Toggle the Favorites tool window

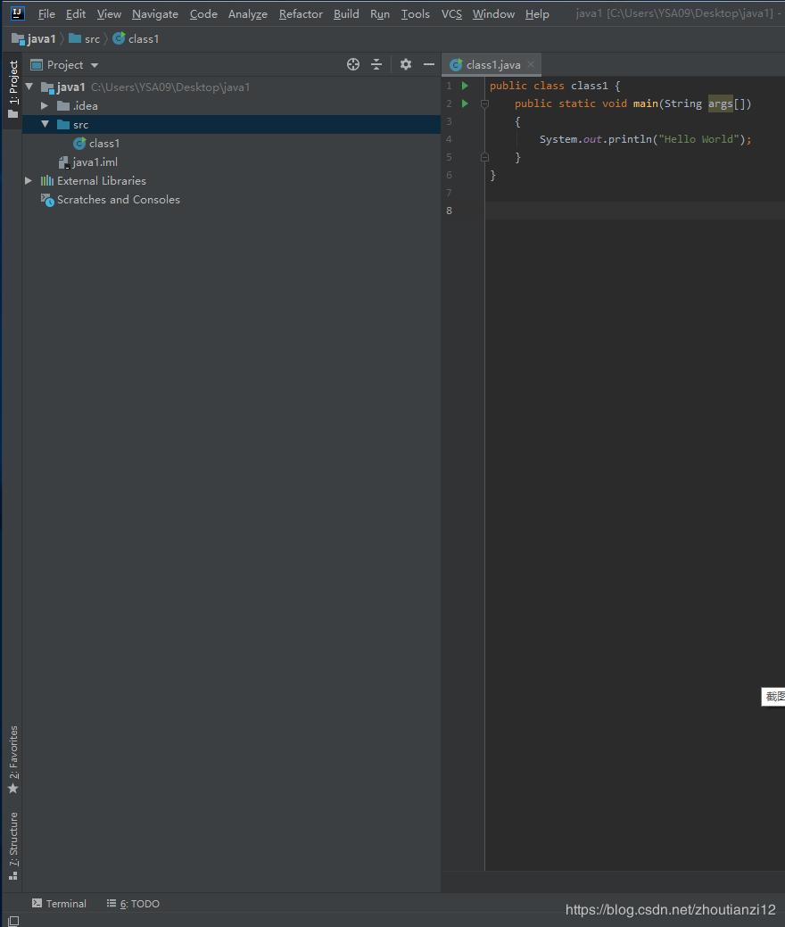13,754
